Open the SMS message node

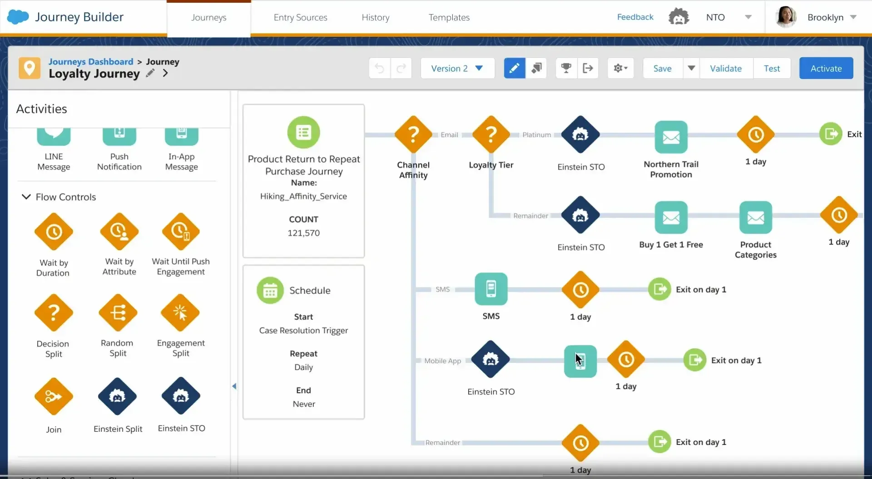coord(491,289)
